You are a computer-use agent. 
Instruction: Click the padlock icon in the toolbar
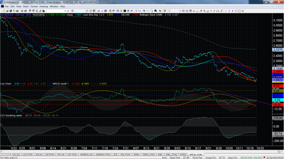click(37, 11)
